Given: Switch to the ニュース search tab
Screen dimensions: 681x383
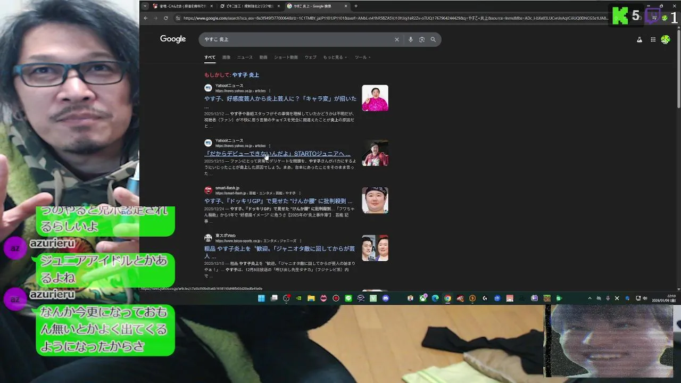Looking at the screenshot, I should [x=245, y=57].
